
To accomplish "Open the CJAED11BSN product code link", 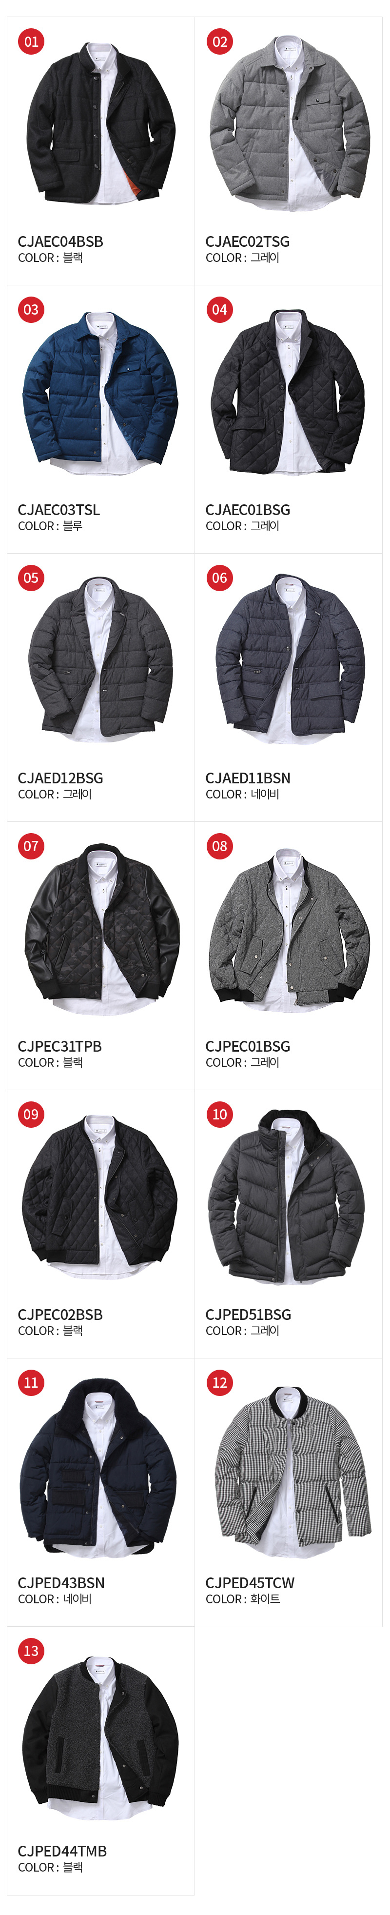I will [247, 778].
